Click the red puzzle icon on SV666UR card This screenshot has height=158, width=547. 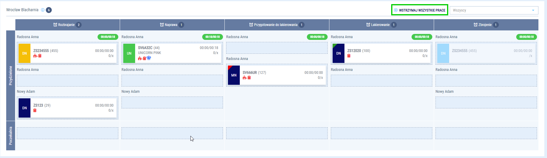[x=245, y=78]
